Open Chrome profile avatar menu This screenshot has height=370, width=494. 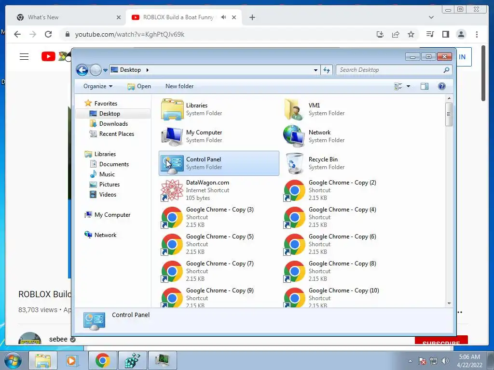pyautogui.click(x=461, y=34)
